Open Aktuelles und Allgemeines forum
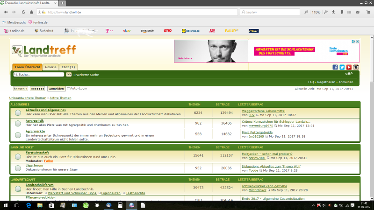This screenshot has width=374, height=210. pyautogui.click(x=45, y=110)
